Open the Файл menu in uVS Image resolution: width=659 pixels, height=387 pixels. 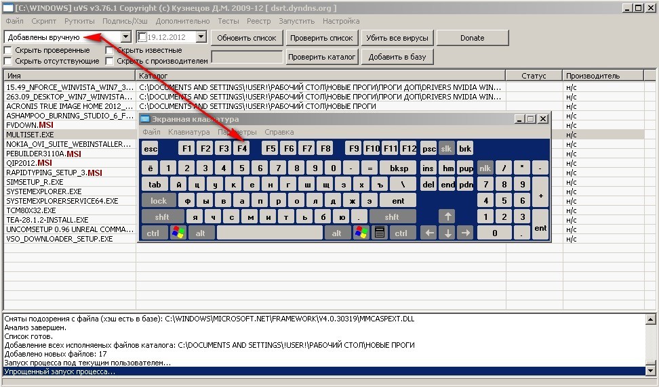point(15,21)
